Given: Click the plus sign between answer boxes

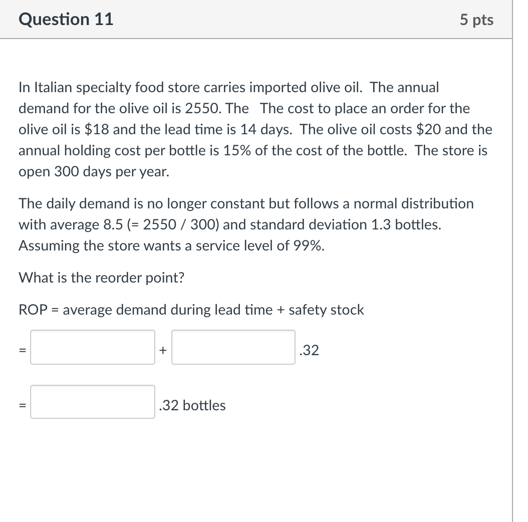Looking at the screenshot, I should click(x=162, y=350).
